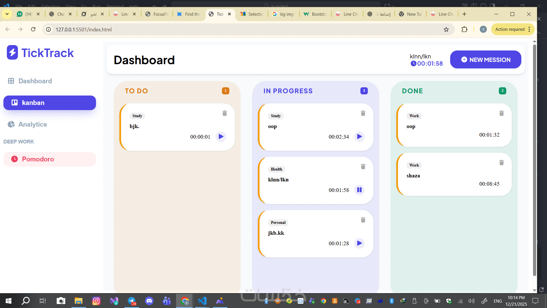
Task: Click the TickTrack lightning logo
Action: pos(13,53)
